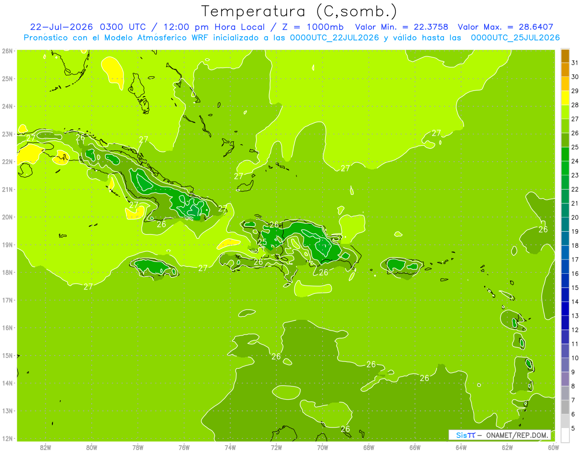Pick the gold colorbar swatch between 29 and 30

pyautogui.click(x=565, y=84)
